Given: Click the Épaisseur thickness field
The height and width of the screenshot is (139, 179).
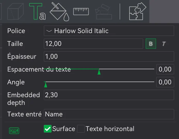Looking at the screenshot, I should [x=109, y=56].
